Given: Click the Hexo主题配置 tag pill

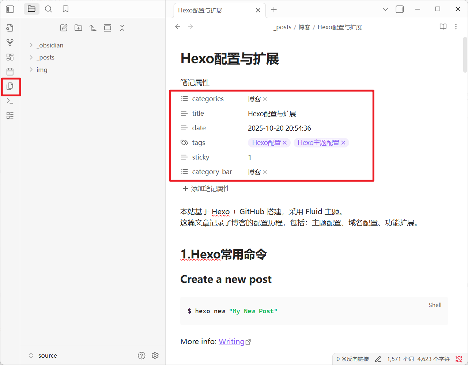Looking at the screenshot, I should point(318,143).
